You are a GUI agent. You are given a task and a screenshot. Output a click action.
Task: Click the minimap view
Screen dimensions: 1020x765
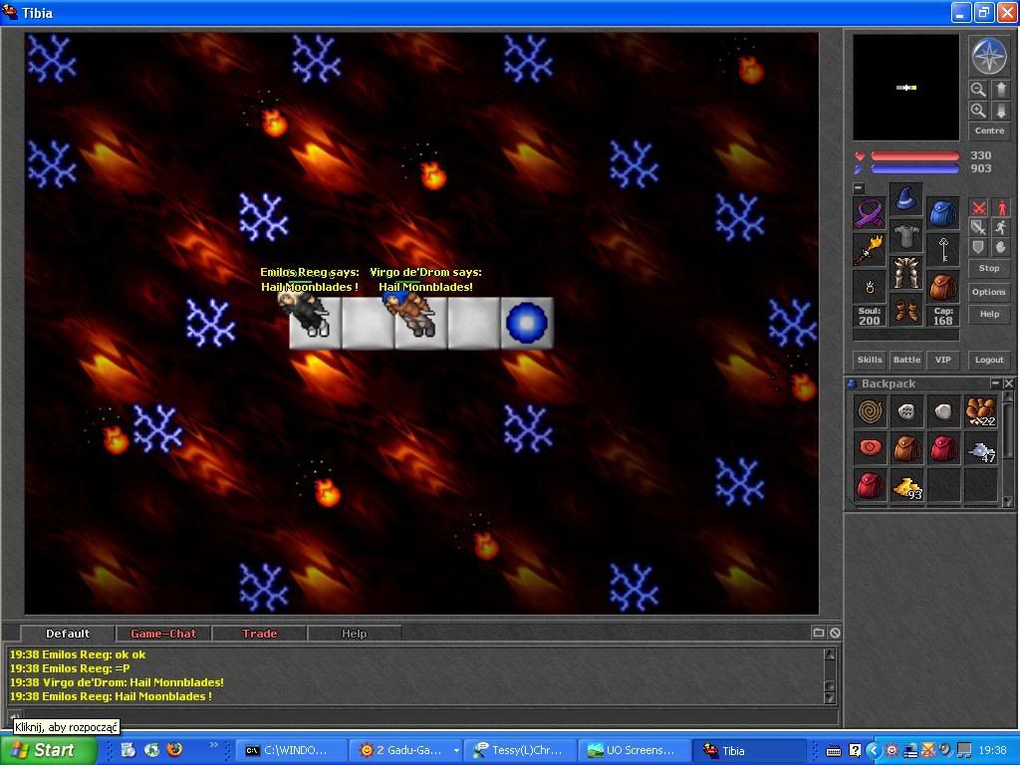pos(905,88)
